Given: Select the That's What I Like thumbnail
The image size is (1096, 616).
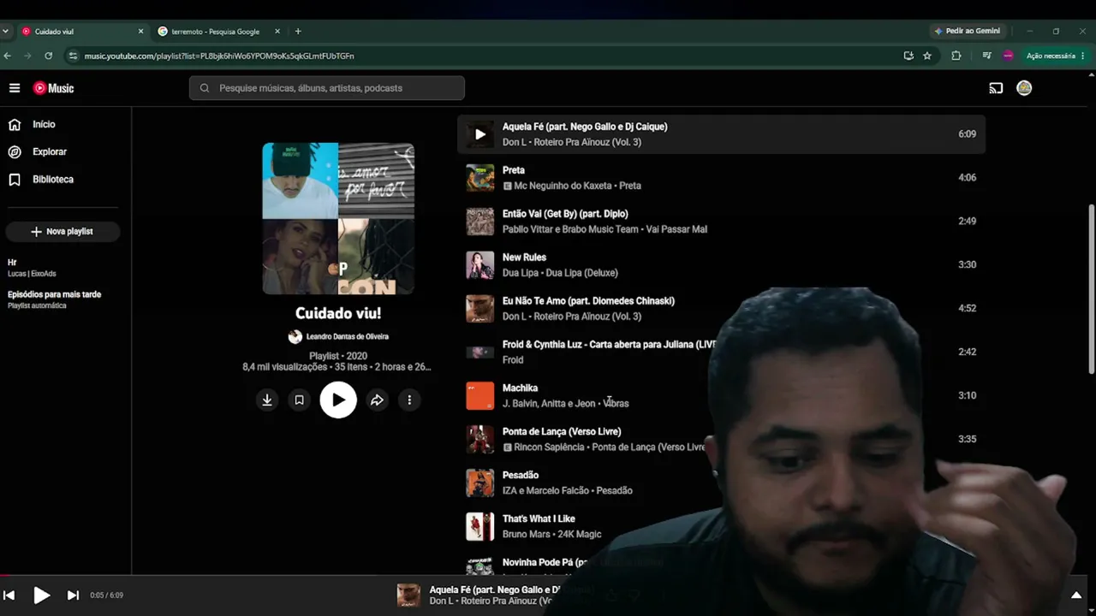Looking at the screenshot, I should [479, 527].
